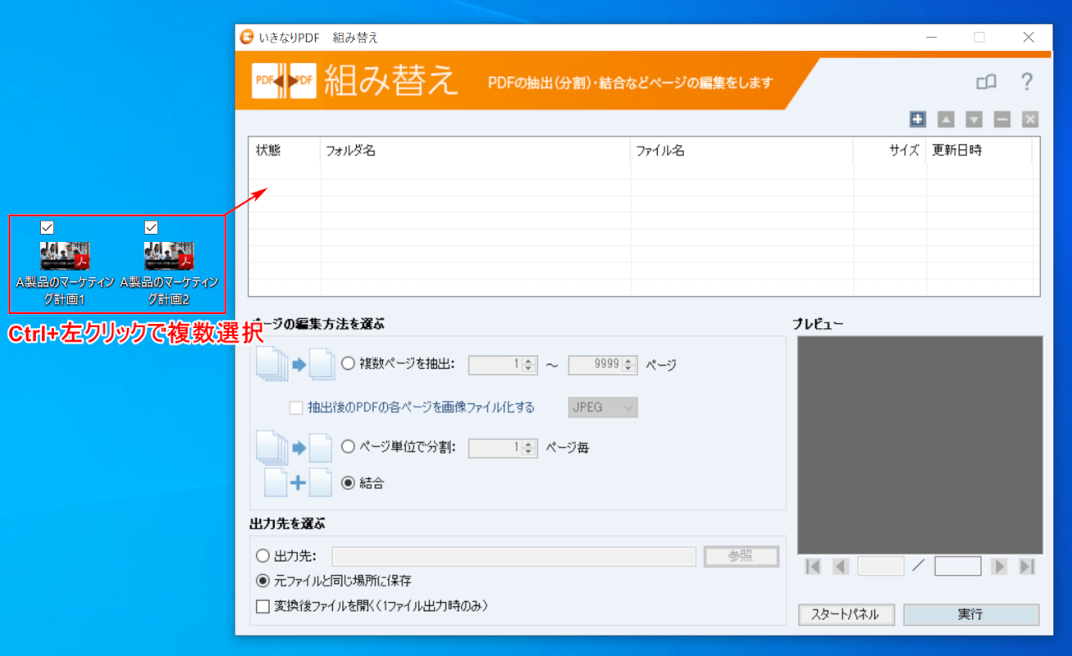
Task: Jump to first preview page
Action: pyautogui.click(x=813, y=567)
